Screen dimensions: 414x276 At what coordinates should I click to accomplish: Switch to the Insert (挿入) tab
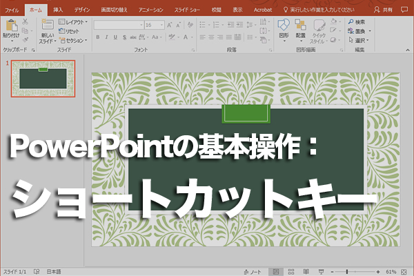click(x=58, y=10)
